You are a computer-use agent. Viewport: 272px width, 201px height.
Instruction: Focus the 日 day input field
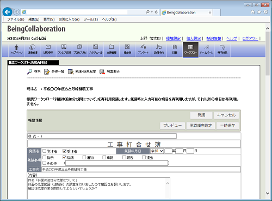pos(190,151)
